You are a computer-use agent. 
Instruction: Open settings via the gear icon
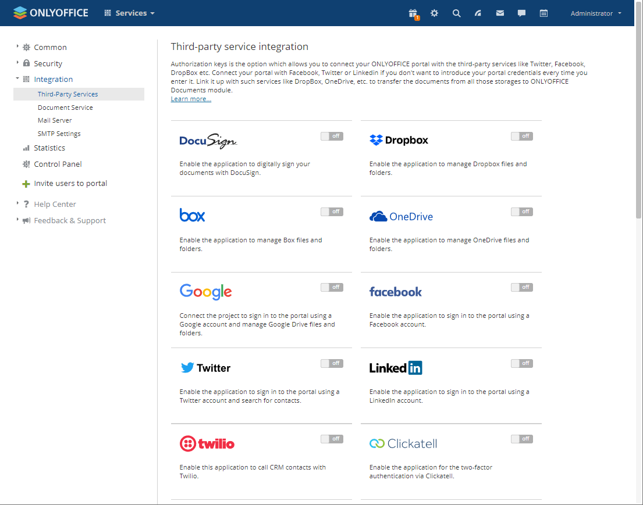click(434, 13)
